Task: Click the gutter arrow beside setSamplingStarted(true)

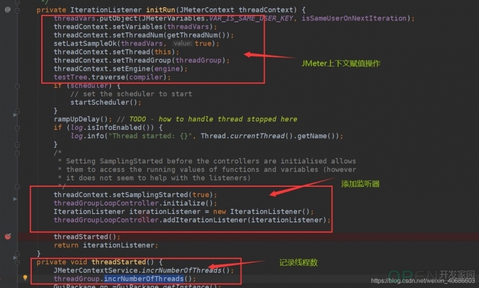Action: pos(15,199)
